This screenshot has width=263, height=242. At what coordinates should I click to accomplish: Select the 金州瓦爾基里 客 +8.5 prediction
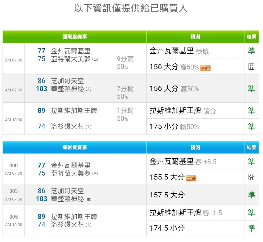[x=183, y=161]
